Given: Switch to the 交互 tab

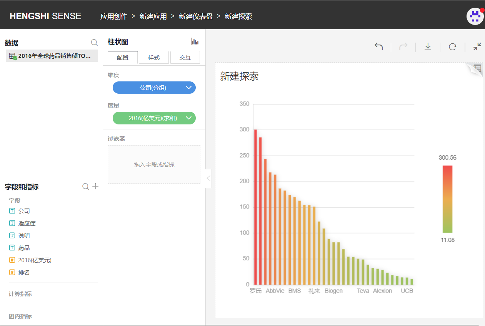Looking at the screenshot, I should pos(185,57).
